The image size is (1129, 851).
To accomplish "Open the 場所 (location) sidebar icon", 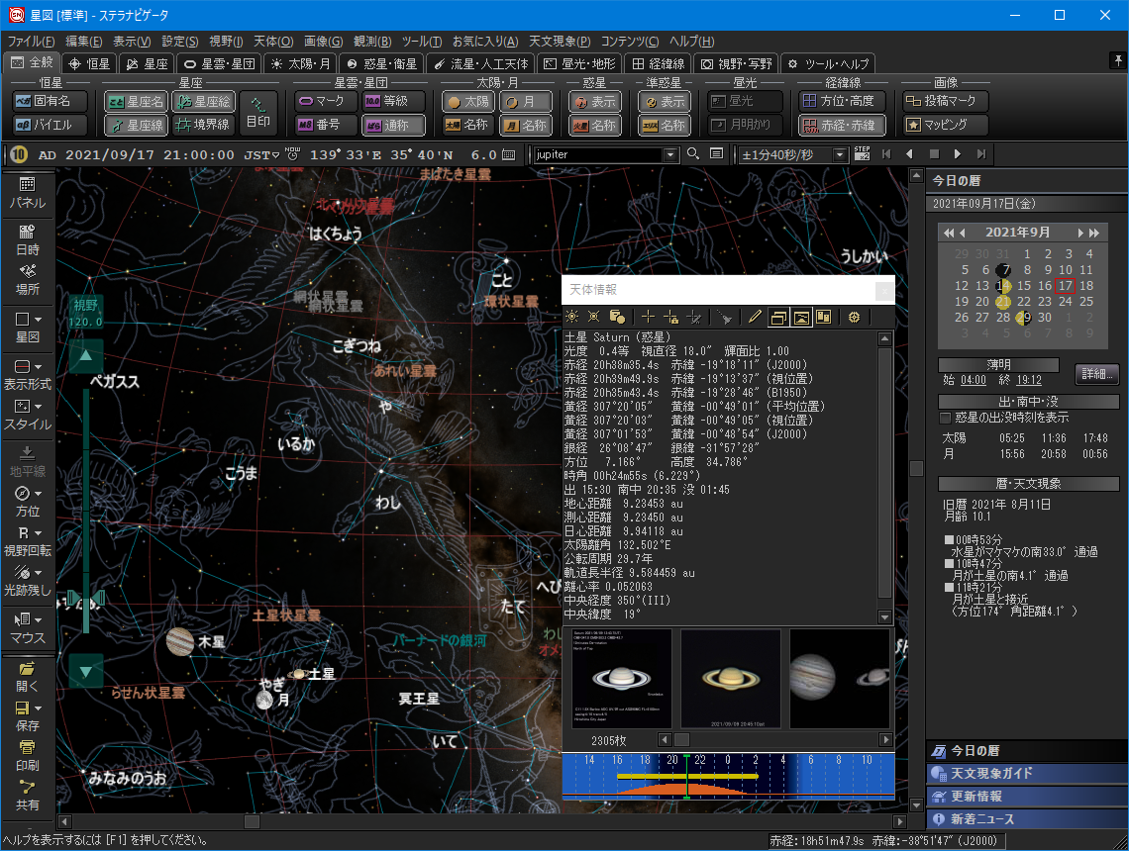I will 27,277.
